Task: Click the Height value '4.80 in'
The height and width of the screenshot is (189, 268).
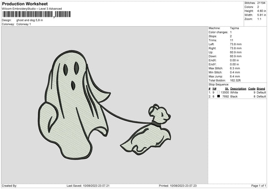Action: (261, 11)
